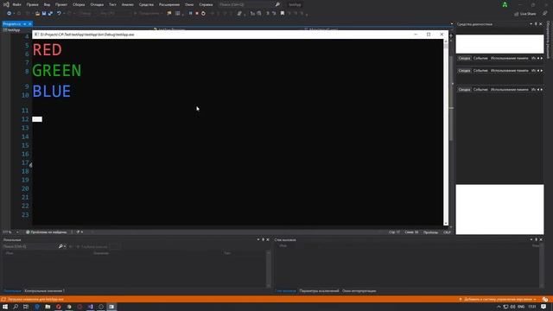Click the Проблемы не найдены indicator
553x311 pixels.
coord(46,232)
